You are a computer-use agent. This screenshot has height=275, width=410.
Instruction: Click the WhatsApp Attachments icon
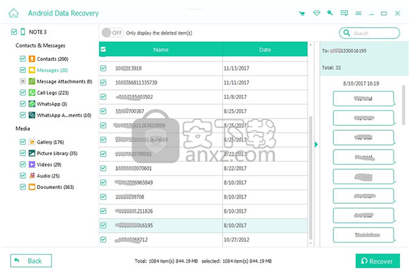[32, 115]
